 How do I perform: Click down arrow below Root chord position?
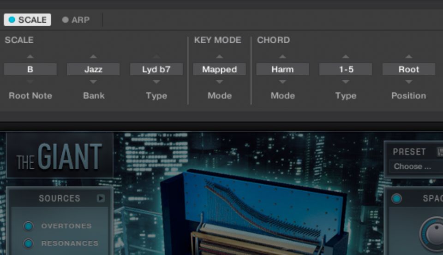click(x=408, y=82)
